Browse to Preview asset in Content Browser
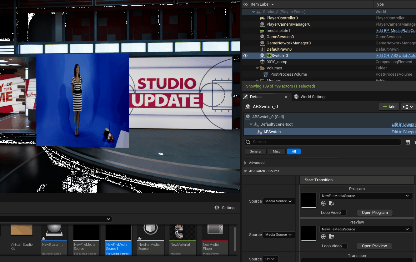The width and height of the screenshot is (416, 262). [x=331, y=237]
